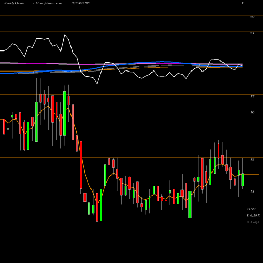Click the 21 price axis label
263x263 pixels.
[x=252, y=33]
